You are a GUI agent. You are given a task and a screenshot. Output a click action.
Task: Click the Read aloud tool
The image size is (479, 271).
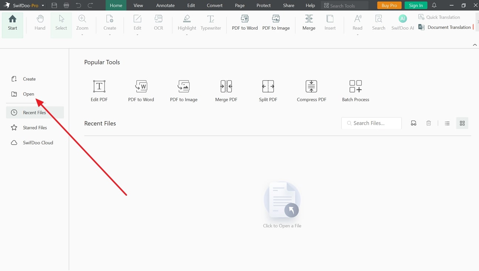(x=357, y=23)
